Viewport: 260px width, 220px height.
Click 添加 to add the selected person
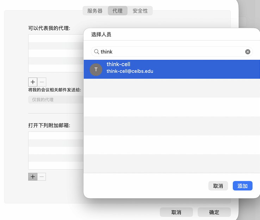(242, 186)
